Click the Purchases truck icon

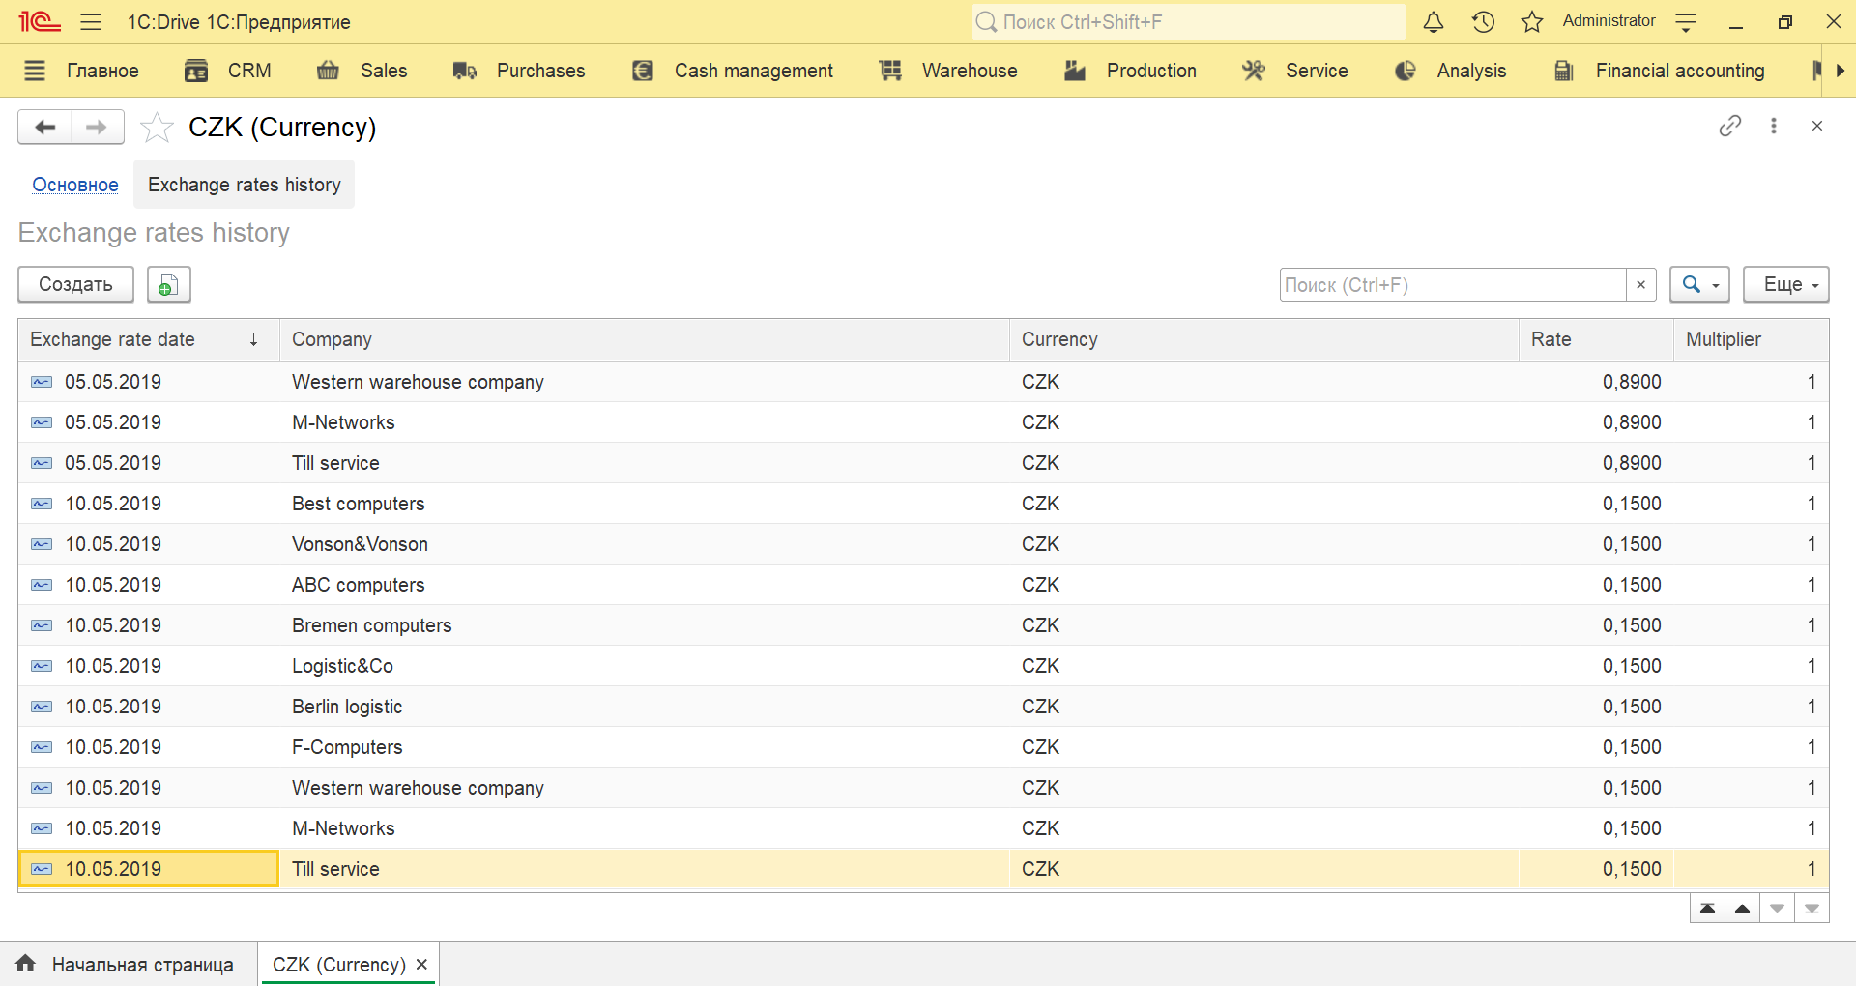(x=465, y=71)
